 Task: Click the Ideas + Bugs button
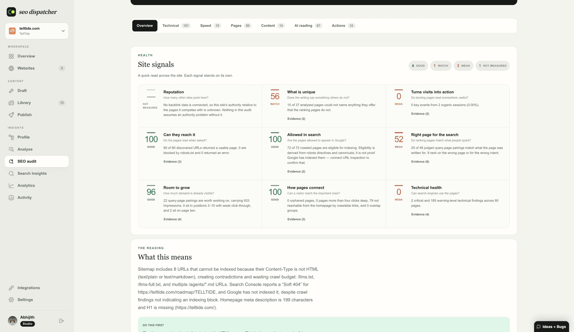tap(551, 327)
